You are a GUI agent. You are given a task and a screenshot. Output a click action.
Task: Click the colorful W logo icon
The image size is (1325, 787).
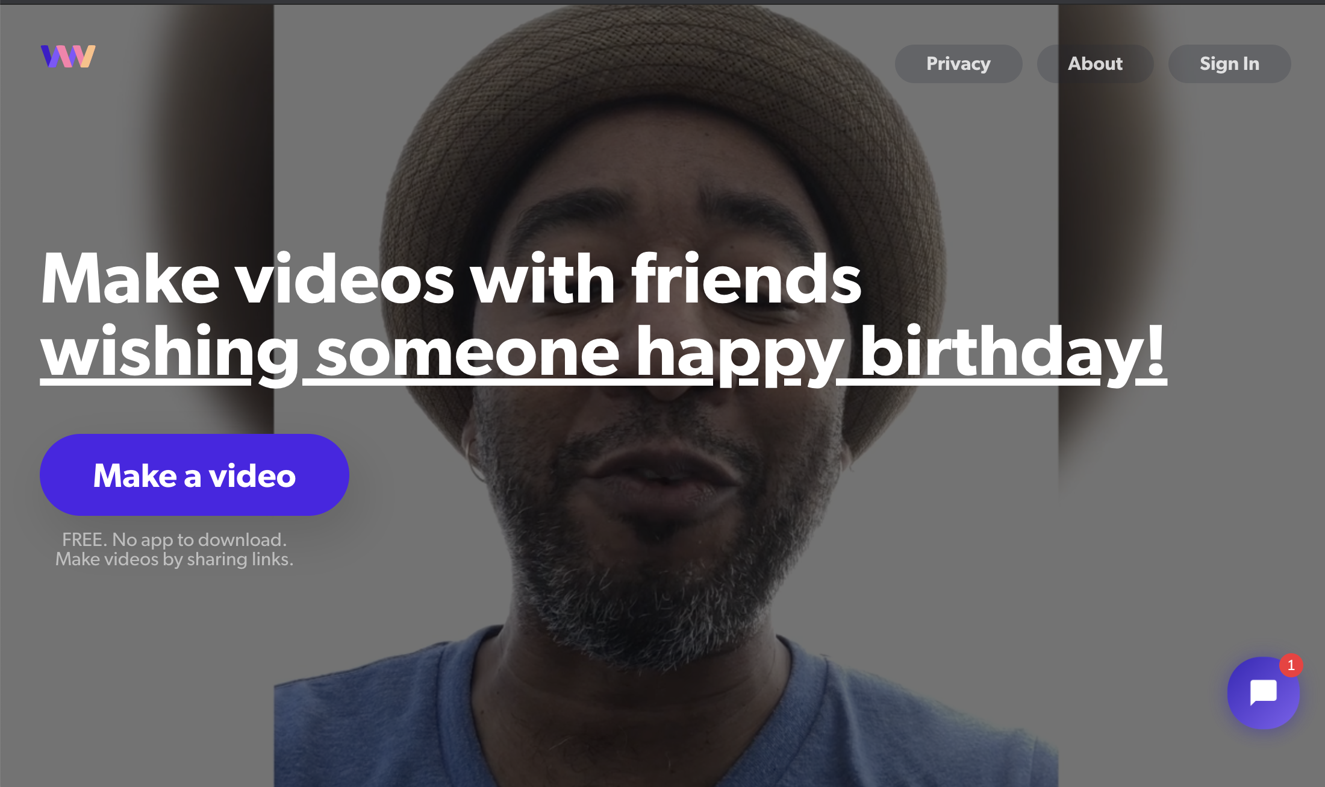[68, 56]
